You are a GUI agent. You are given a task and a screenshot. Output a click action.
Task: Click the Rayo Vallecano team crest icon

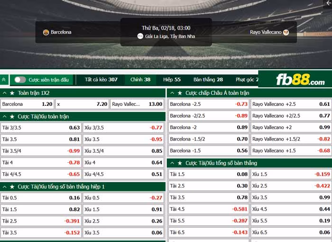[286, 32]
